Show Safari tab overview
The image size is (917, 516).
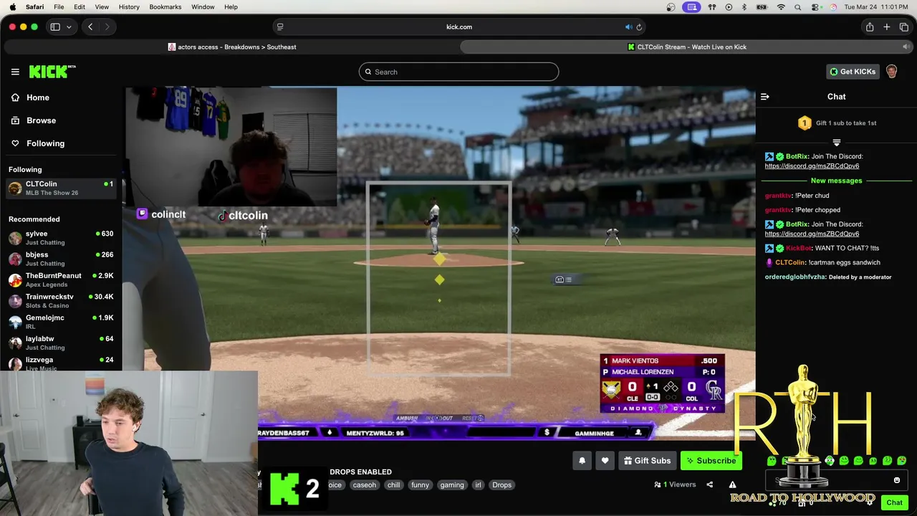click(x=904, y=27)
